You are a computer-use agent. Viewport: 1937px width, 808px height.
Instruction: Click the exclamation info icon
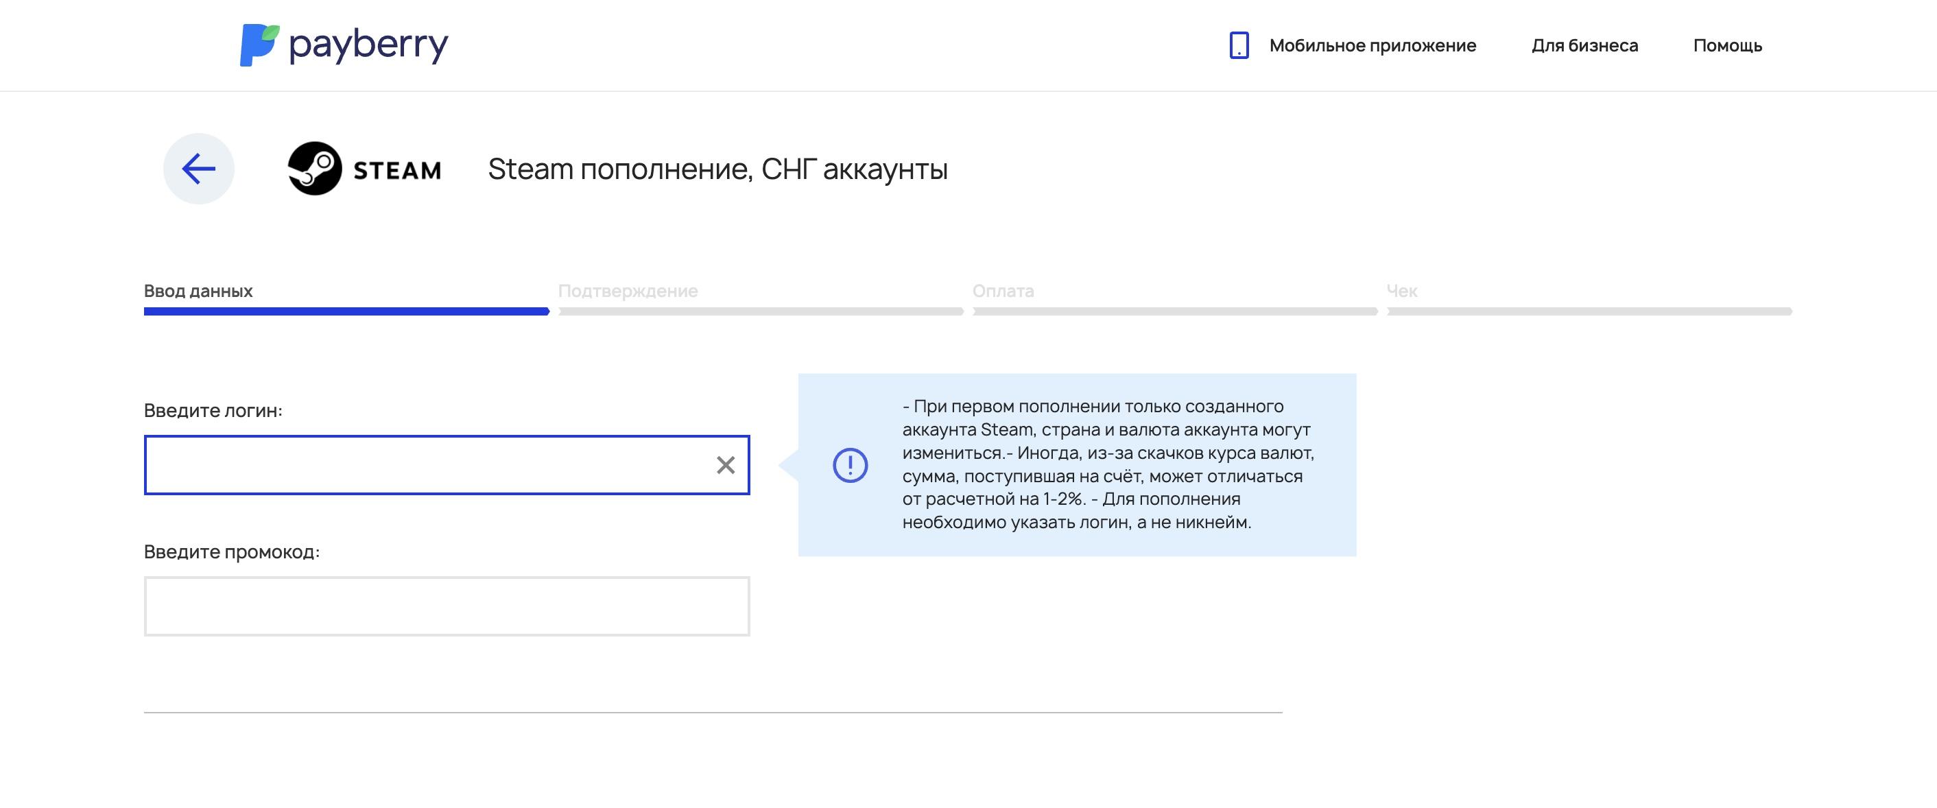coord(851,465)
